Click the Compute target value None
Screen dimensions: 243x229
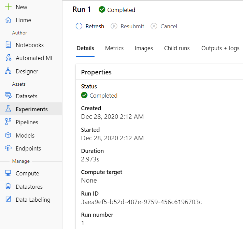coord(89,181)
